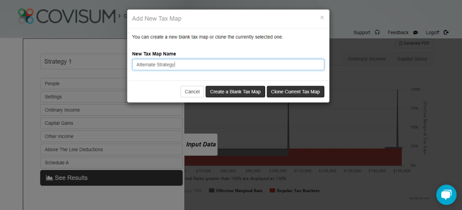Click the Support link

(362, 32)
